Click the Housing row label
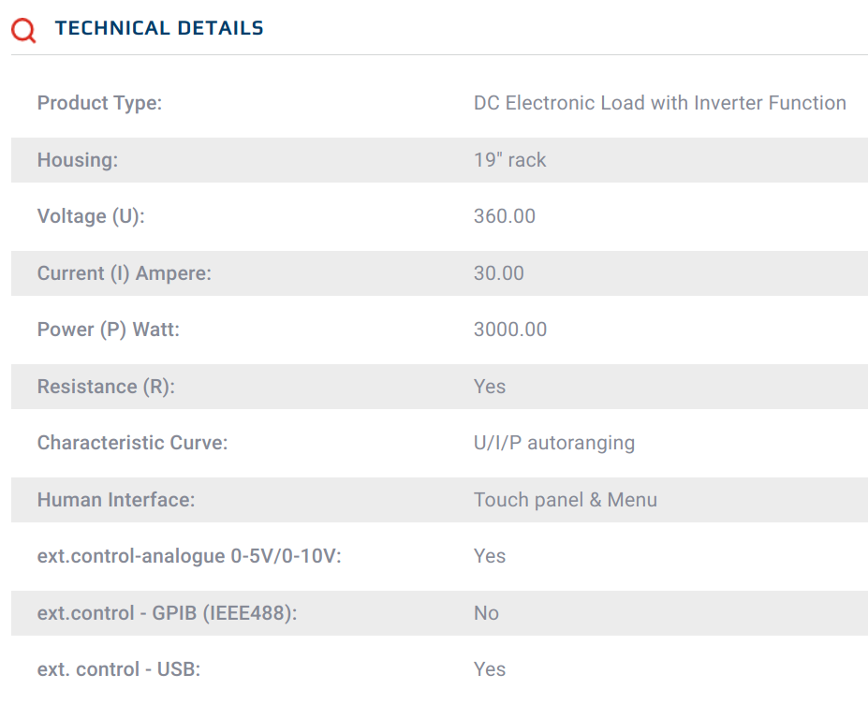The image size is (868, 704). click(x=78, y=160)
